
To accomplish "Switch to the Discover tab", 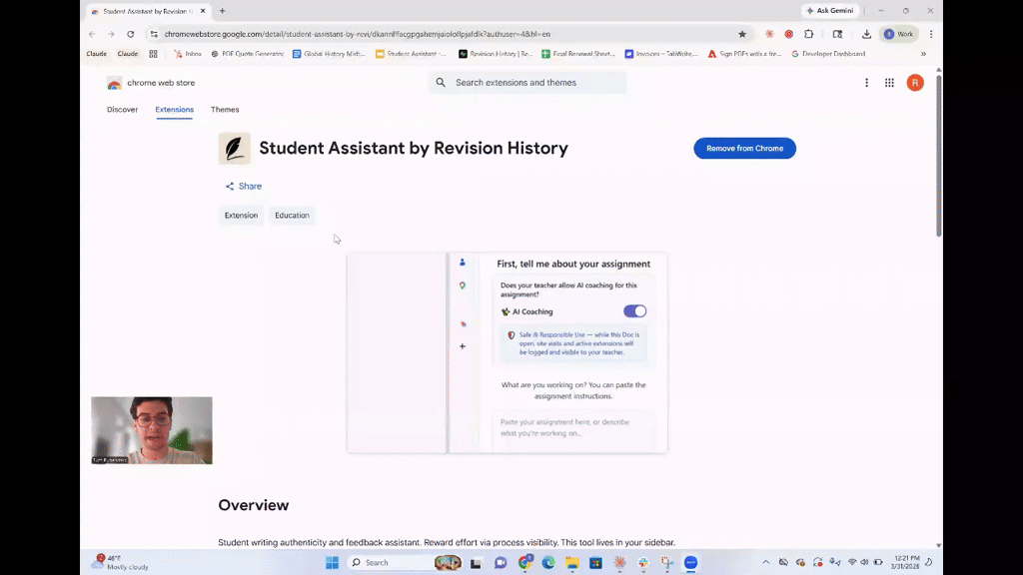I will (123, 110).
